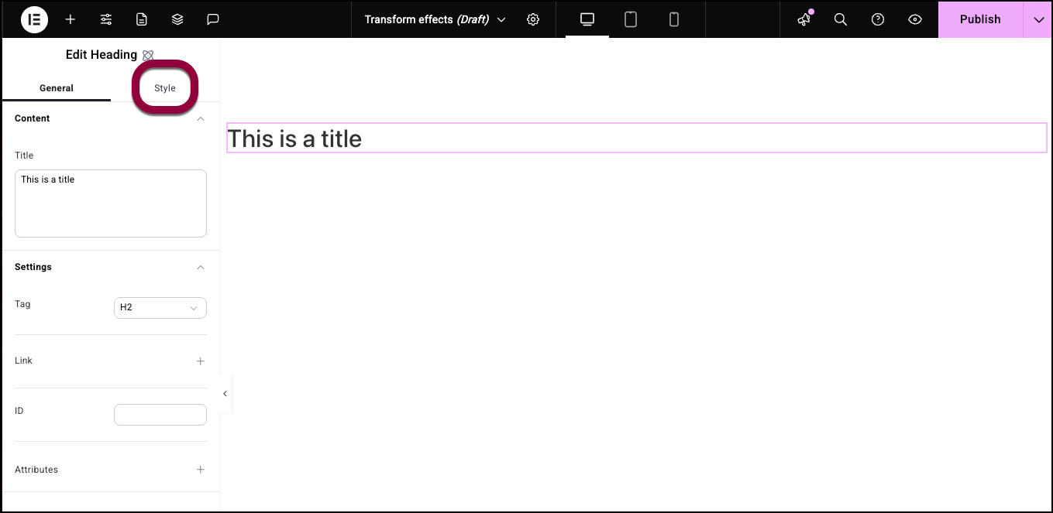1053x513 pixels.
Task: Open the Finder search icon
Action: point(841,19)
